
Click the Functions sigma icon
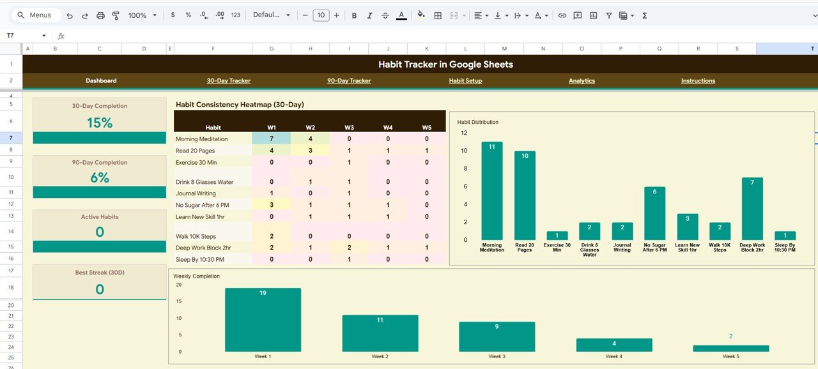click(x=644, y=15)
